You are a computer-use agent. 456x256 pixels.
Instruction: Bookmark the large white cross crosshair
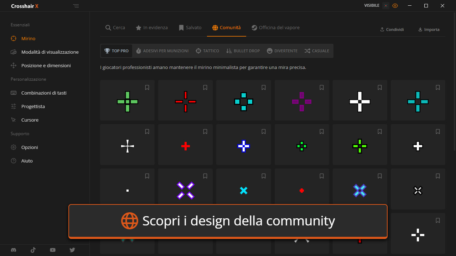[x=380, y=87]
